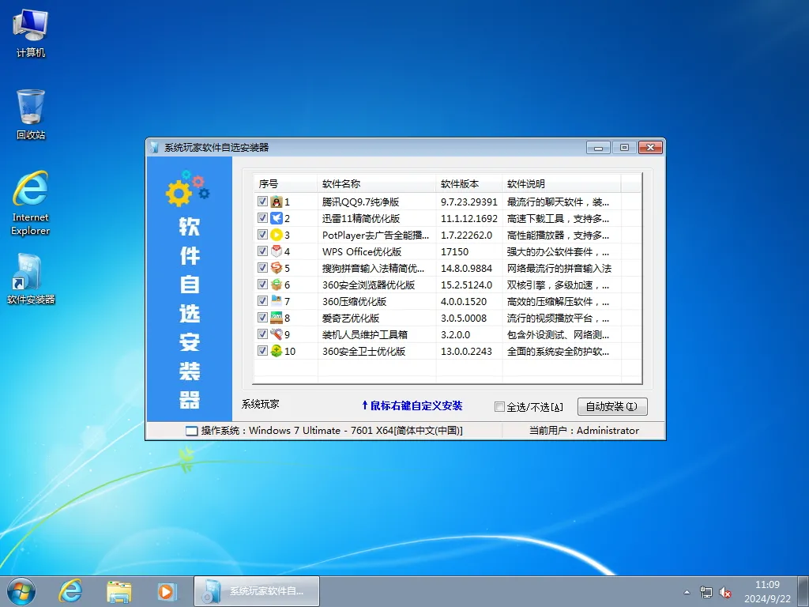Click the 360安全卫士 shield icon
The image size is (809, 607).
(277, 351)
